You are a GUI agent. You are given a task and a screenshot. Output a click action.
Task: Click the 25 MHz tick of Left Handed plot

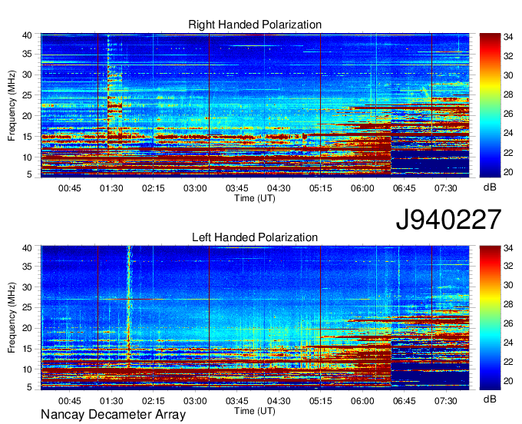point(27,307)
